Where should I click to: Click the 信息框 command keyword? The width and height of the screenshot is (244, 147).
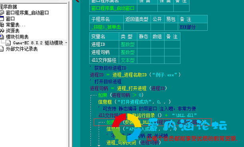point(105,102)
